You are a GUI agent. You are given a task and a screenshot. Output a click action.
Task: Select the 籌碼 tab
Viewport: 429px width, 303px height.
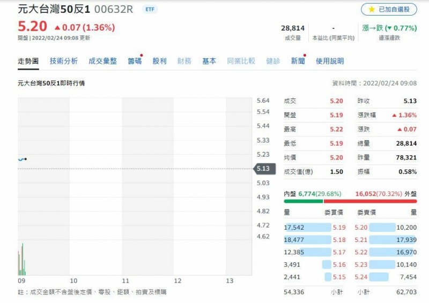(134, 61)
